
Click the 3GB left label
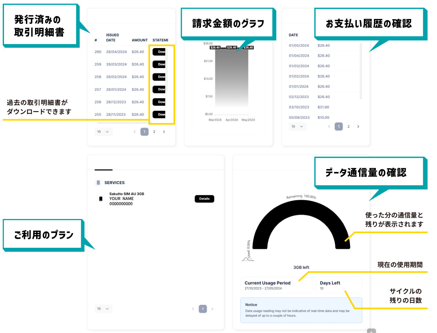pyautogui.click(x=301, y=267)
